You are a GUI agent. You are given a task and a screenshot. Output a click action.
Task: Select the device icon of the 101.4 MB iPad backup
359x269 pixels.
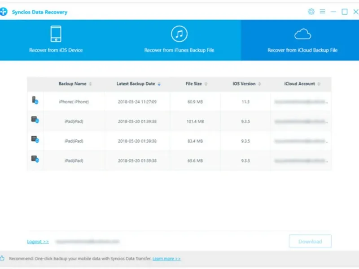coord(35,120)
